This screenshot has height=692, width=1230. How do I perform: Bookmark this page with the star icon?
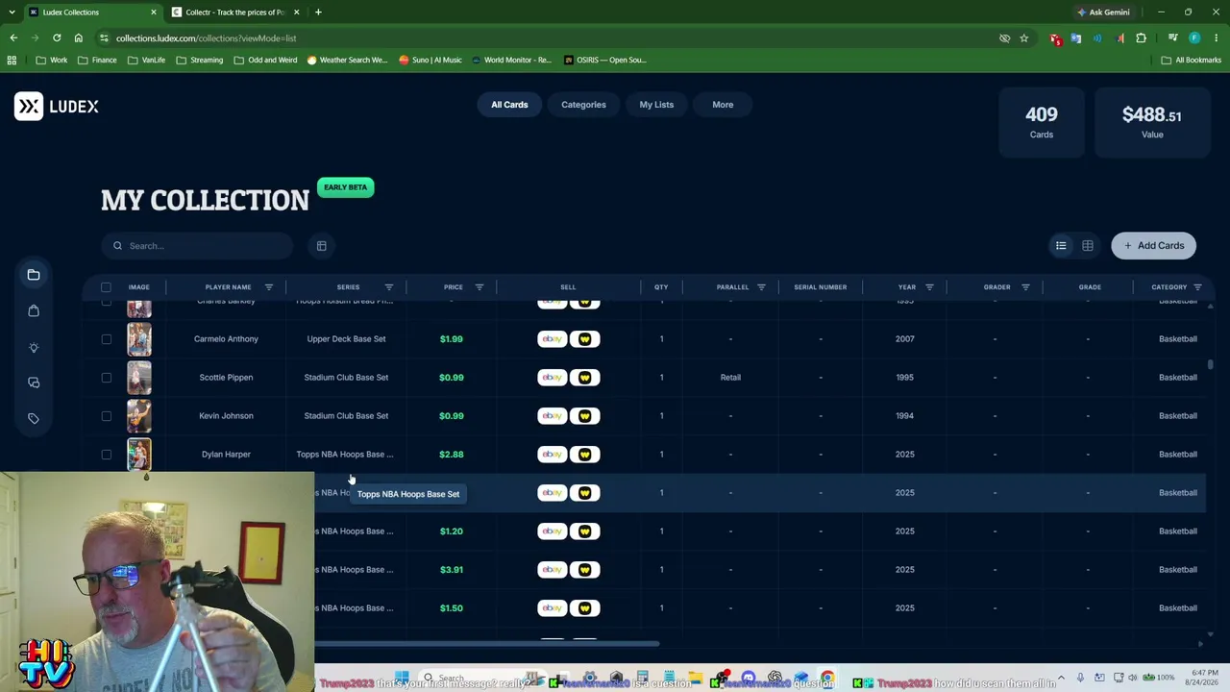(x=1024, y=38)
